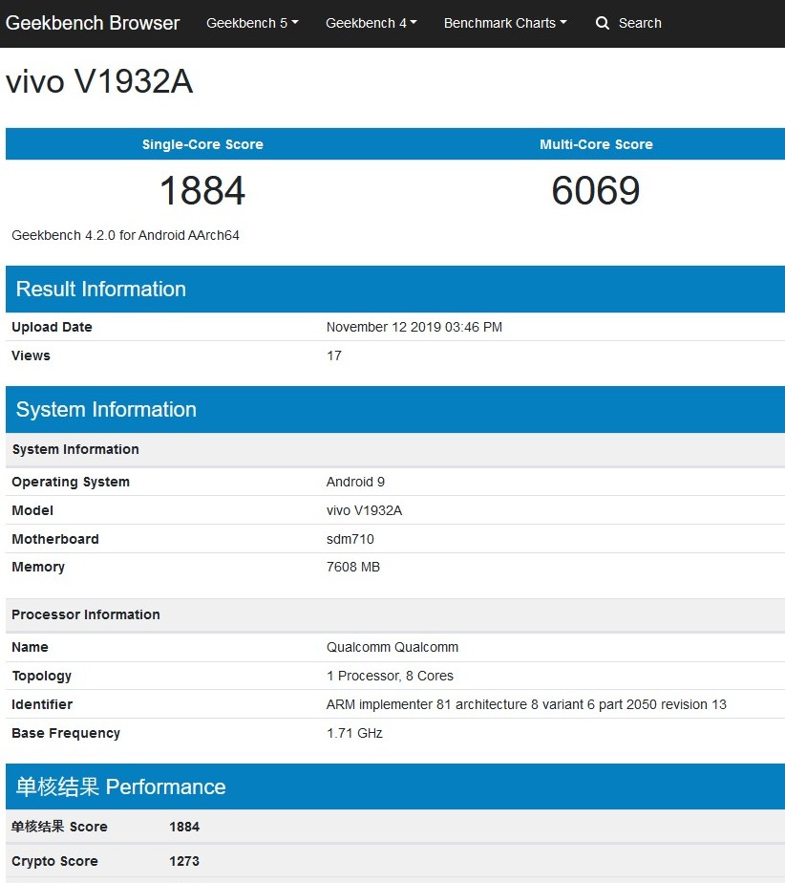Expand the Geekbench 4 dropdown menu

click(x=371, y=23)
